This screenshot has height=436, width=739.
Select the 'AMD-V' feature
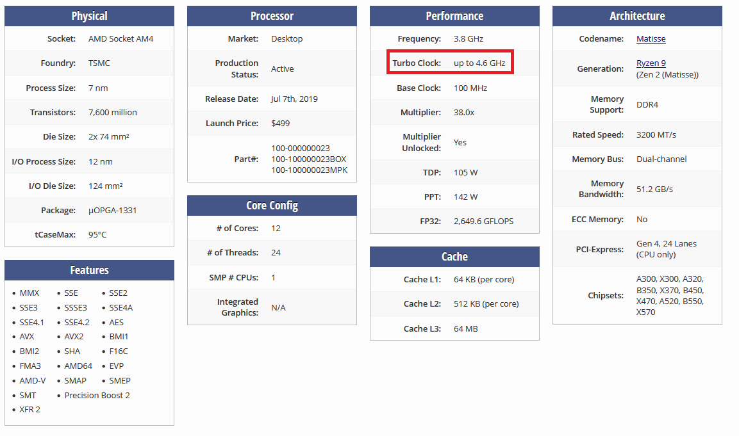33,381
